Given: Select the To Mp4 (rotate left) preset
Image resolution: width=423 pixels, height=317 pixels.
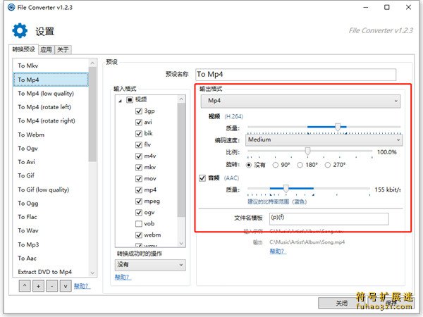Looking at the screenshot, I should pyautogui.click(x=51, y=107).
